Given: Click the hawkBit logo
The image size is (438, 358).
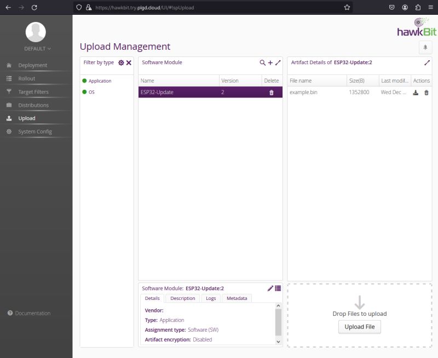Looking at the screenshot, I should click(417, 27).
